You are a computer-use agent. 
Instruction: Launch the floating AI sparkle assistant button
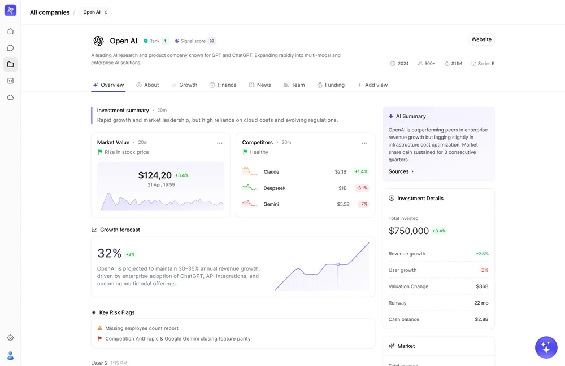pyautogui.click(x=546, y=347)
